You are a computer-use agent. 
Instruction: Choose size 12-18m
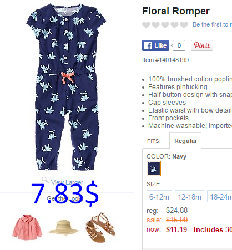coord(189,196)
